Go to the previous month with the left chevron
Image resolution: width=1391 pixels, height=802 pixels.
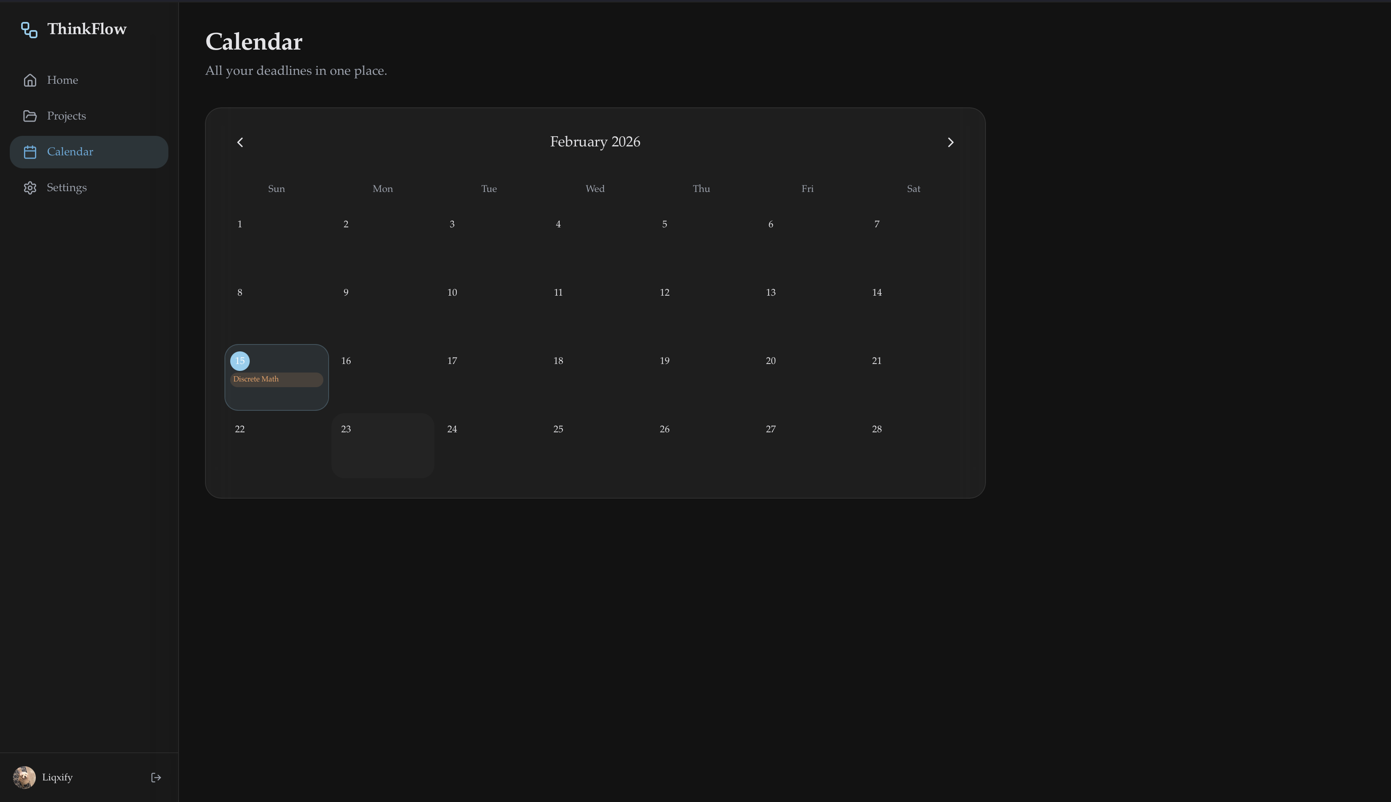[x=240, y=143]
